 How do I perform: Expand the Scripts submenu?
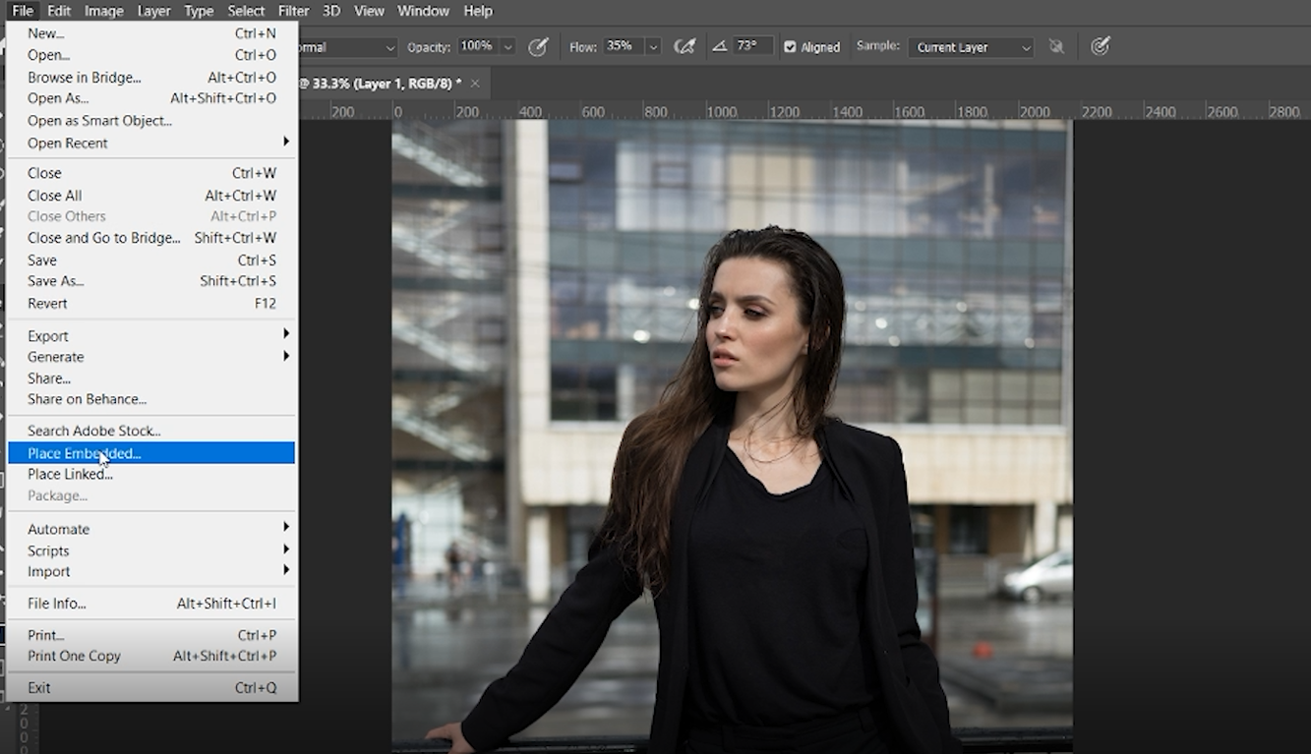(x=151, y=551)
